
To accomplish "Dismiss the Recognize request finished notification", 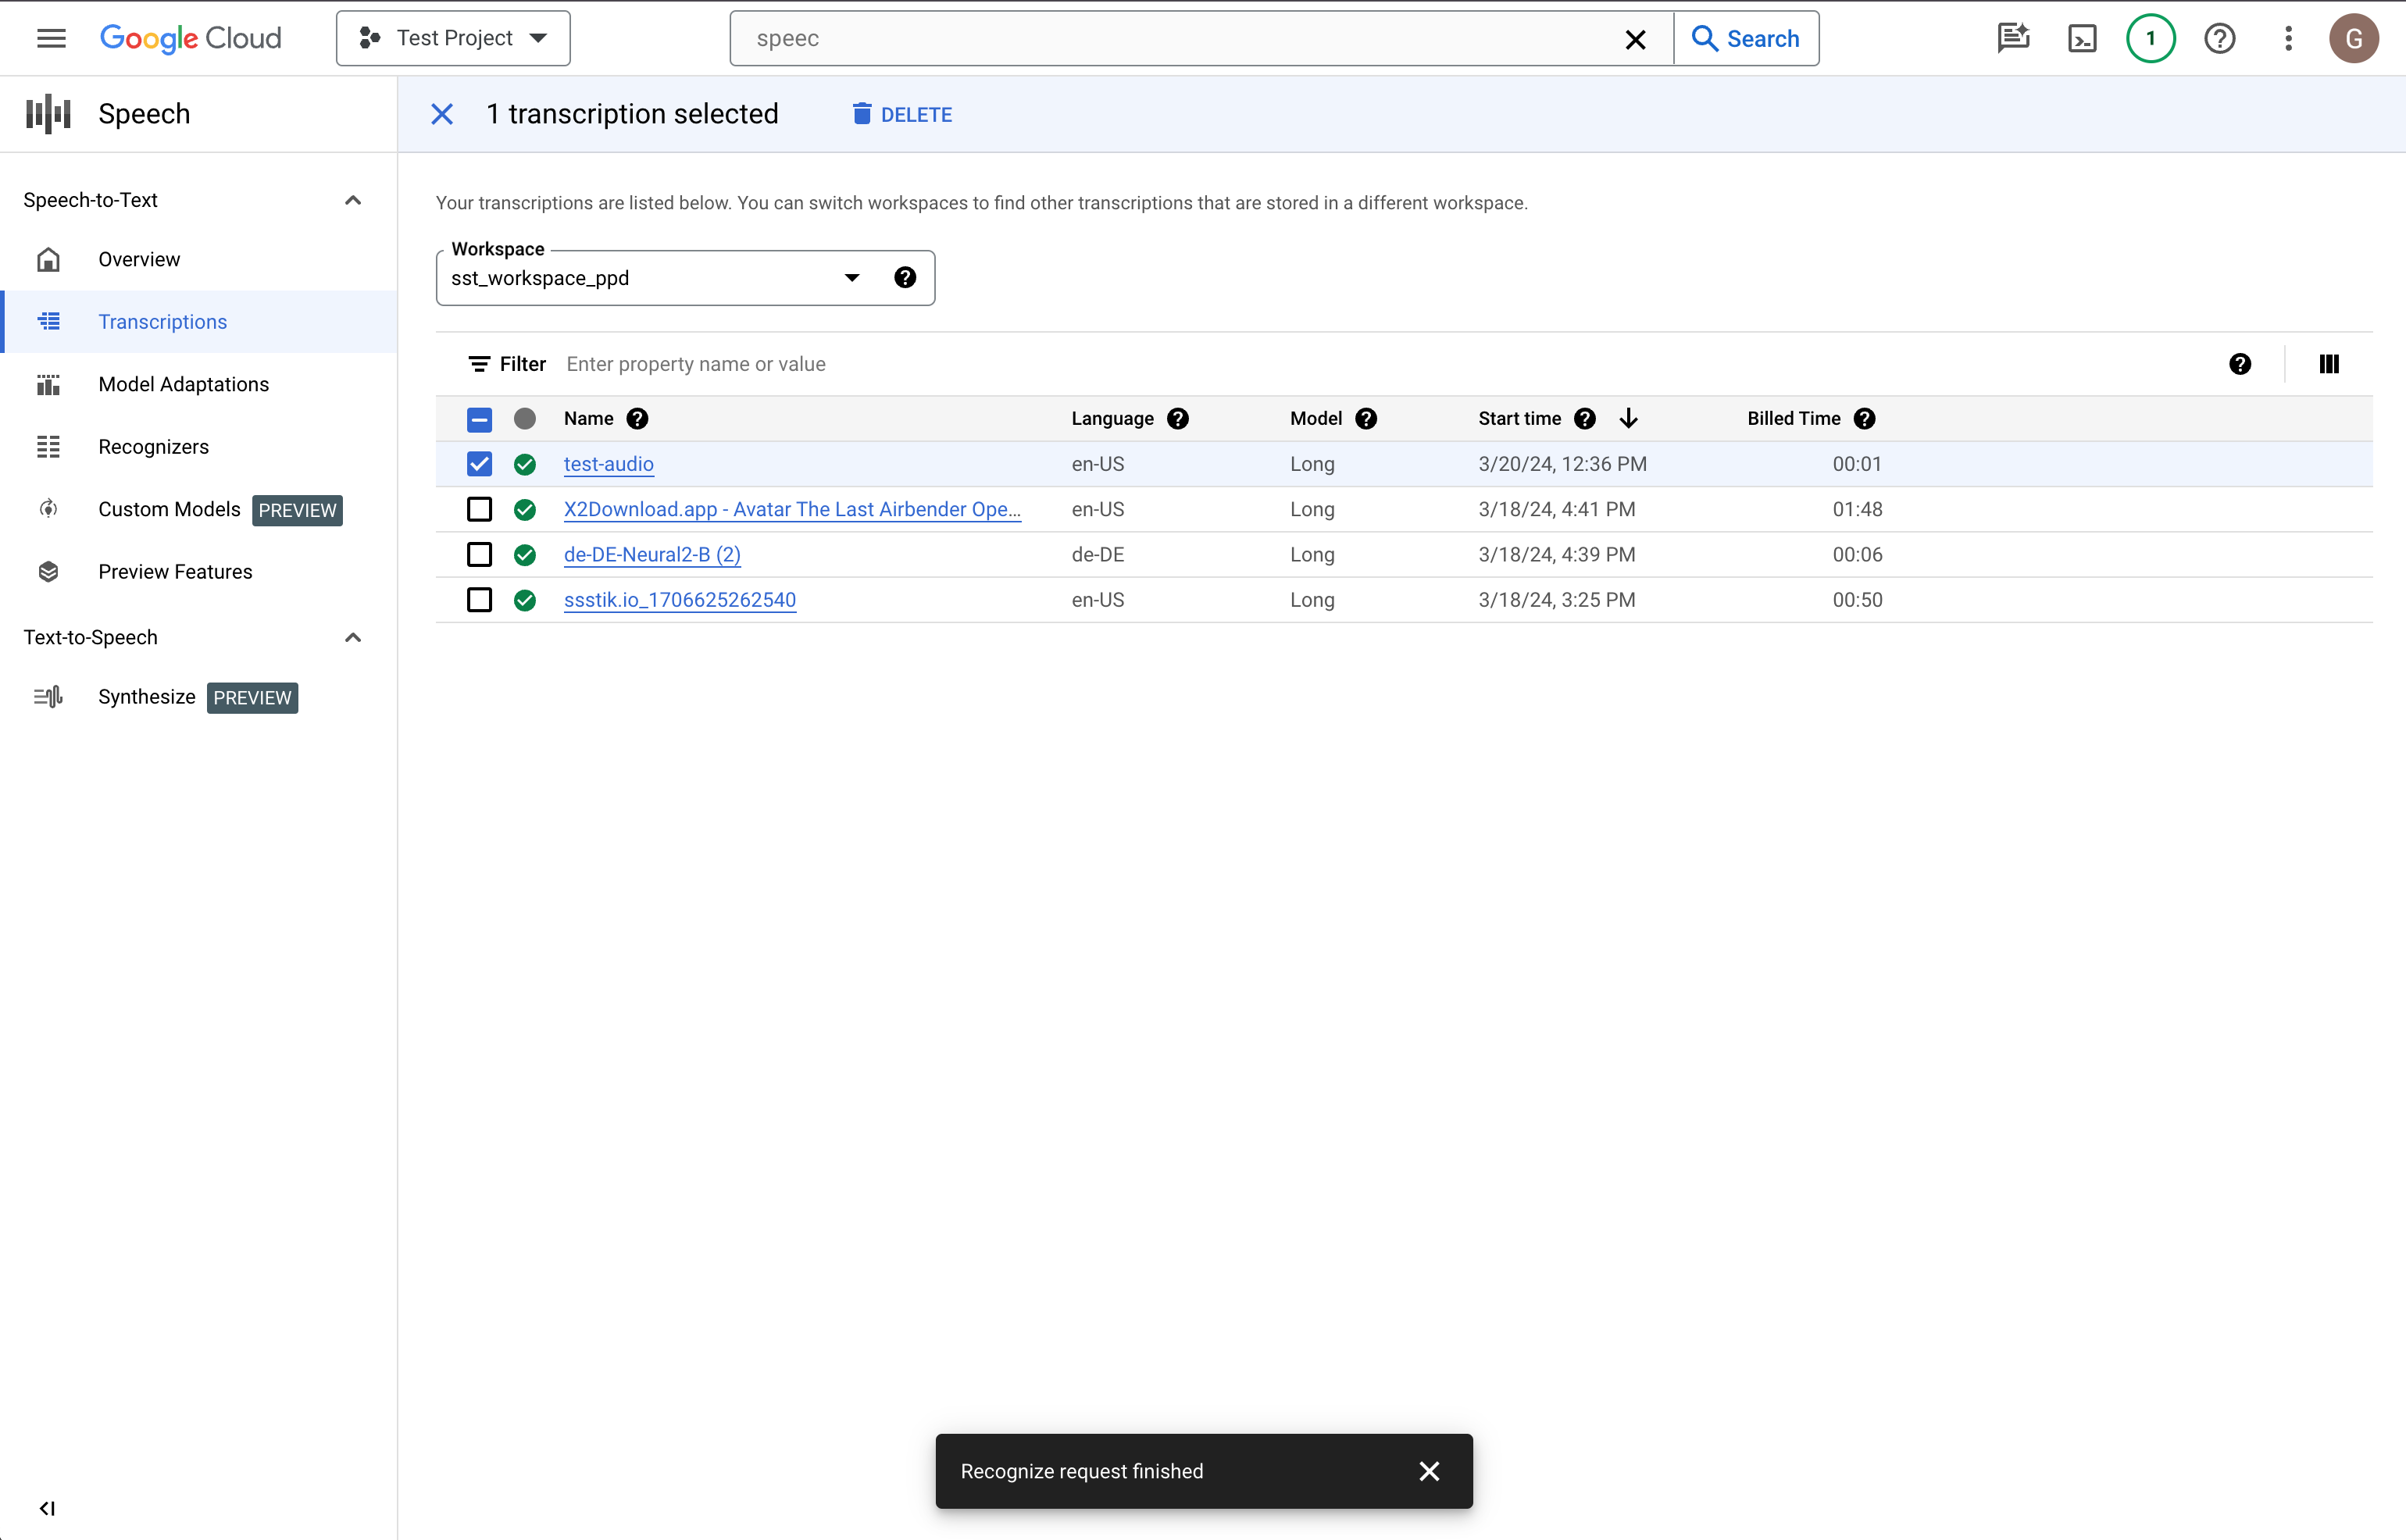I will point(1431,1471).
